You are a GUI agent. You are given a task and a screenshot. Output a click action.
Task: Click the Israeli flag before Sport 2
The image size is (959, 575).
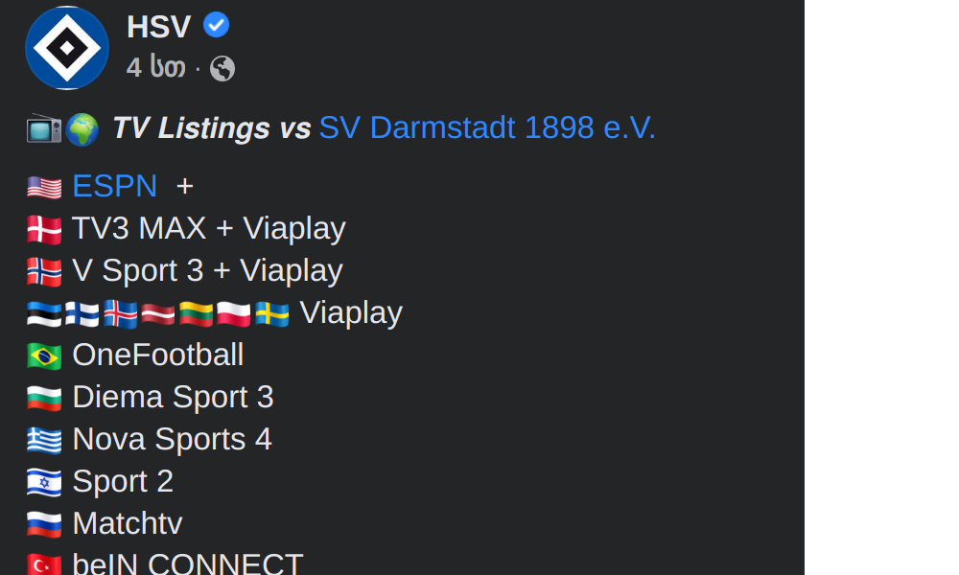[44, 482]
